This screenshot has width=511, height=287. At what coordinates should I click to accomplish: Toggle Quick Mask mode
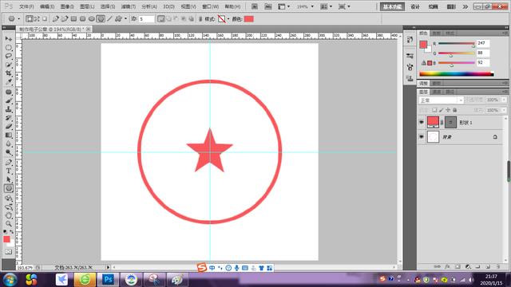pos(9,252)
